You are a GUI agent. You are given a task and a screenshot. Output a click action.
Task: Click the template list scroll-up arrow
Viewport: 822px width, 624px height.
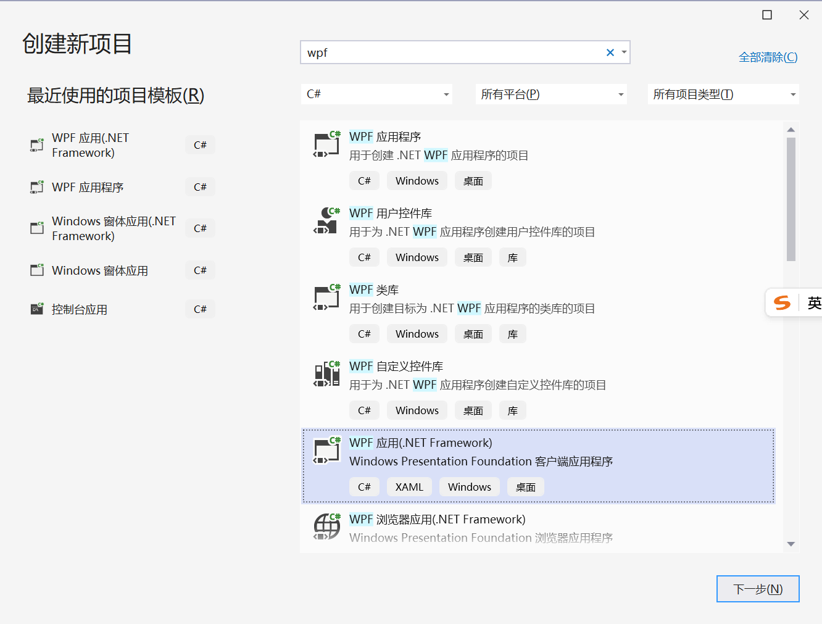point(791,130)
